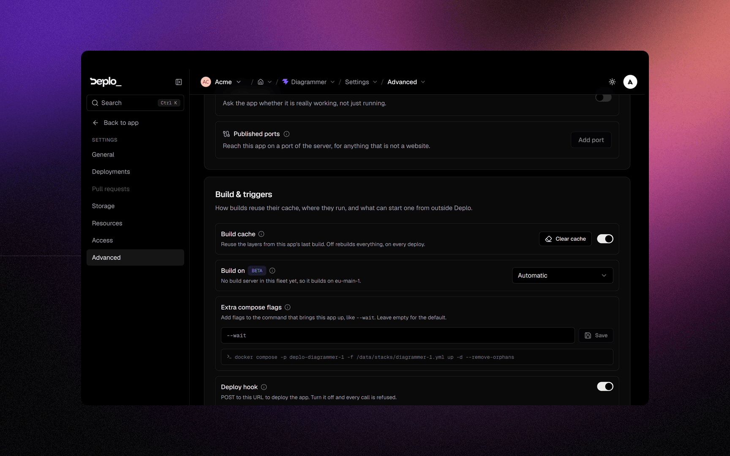Disable the Deploy hook toggle
The image size is (730, 456).
[x=605, y=387]
